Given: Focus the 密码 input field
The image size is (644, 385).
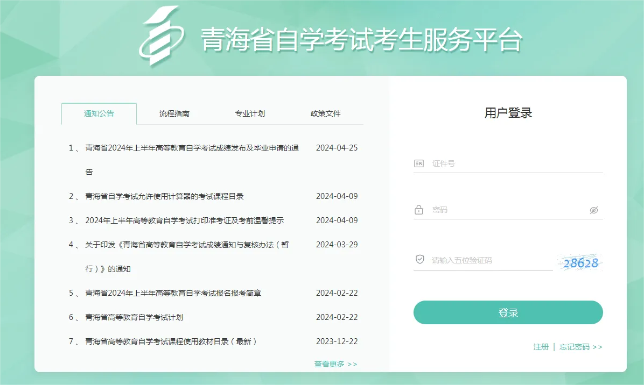Looking at the screenshot, I should click(506, 210).
